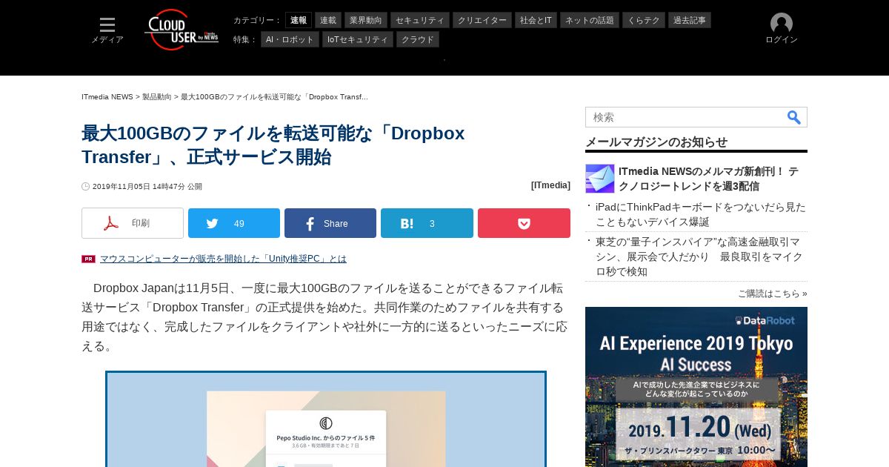
Task: Click the ご購読はこちら link
Action: pyautogui.click(x=773, y=294)
